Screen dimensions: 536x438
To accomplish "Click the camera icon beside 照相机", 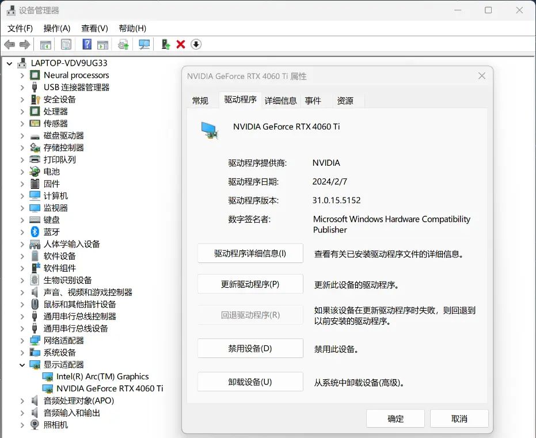I will tap(35, 425).
